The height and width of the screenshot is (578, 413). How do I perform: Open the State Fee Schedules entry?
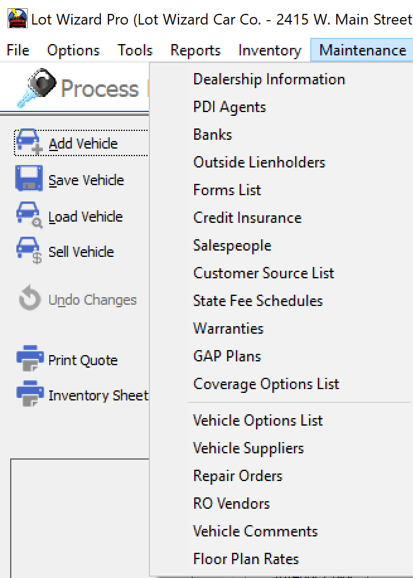pyautogui.click(x=258, y=301)
